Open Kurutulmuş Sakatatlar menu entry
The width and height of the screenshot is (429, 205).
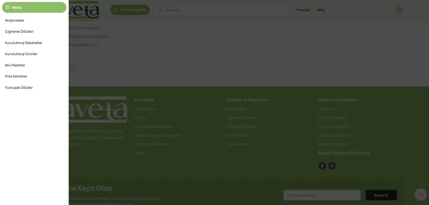click(x=23, y=43)
